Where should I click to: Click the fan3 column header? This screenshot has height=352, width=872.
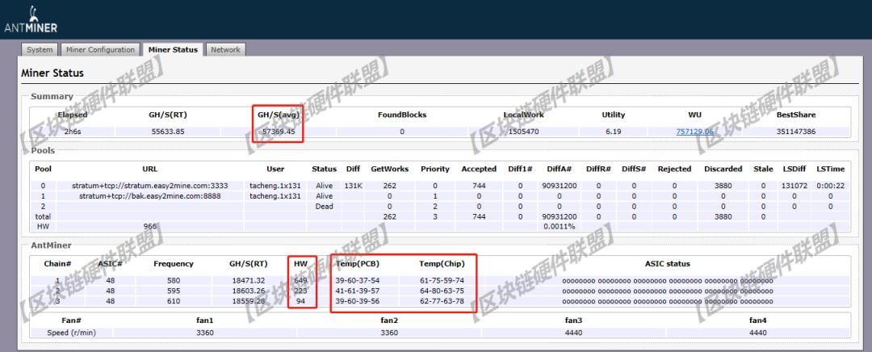click(x=572, y=321)
